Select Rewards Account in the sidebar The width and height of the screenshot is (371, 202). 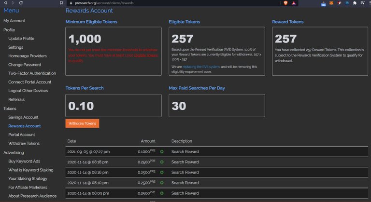[x=24, y=126]
